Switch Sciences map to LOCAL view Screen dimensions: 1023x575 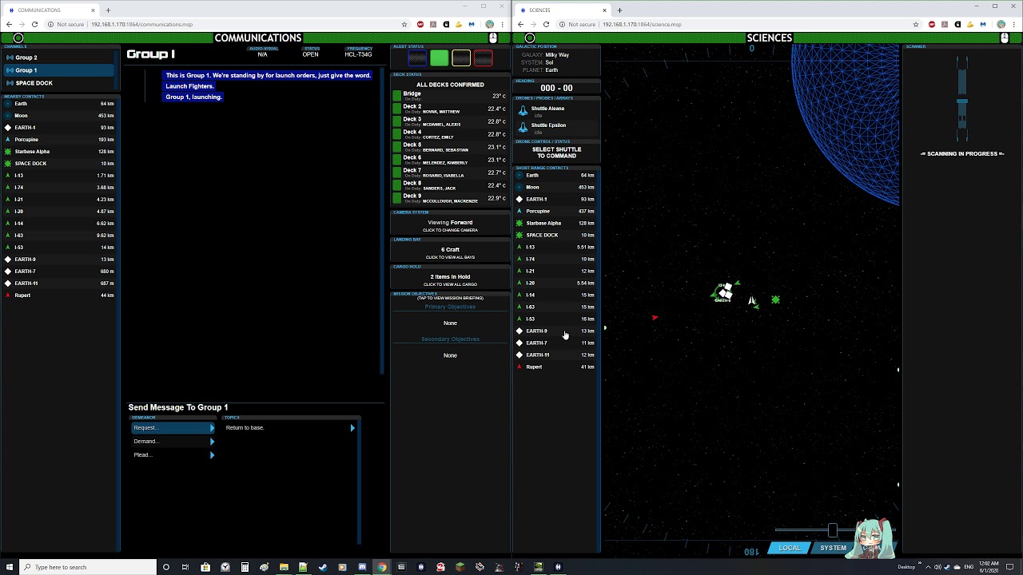point(790,548)
